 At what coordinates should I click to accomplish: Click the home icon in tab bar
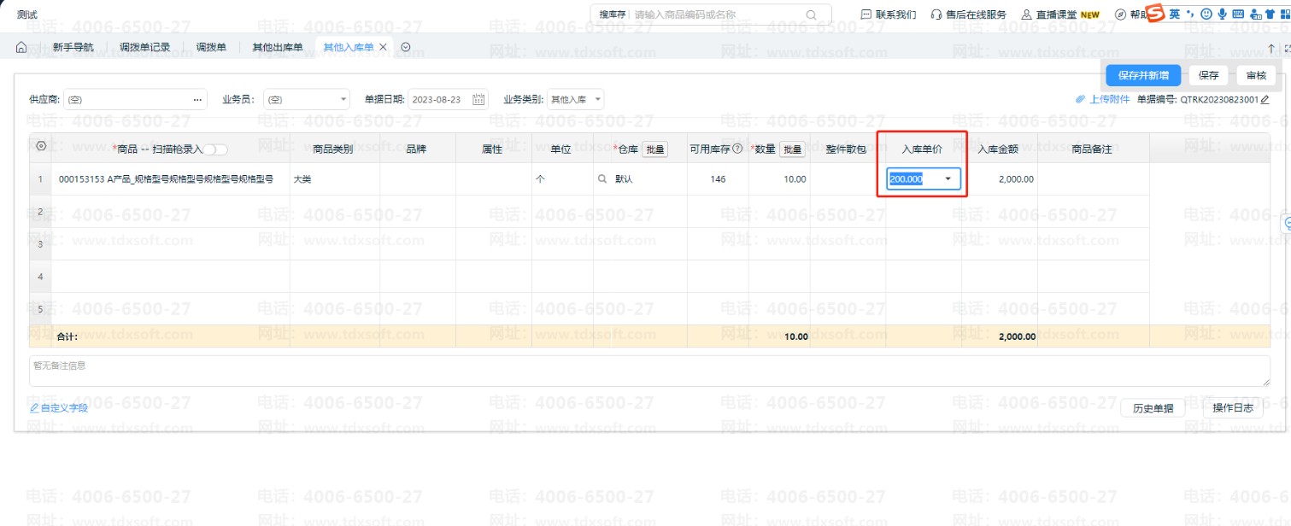[21, 48]
